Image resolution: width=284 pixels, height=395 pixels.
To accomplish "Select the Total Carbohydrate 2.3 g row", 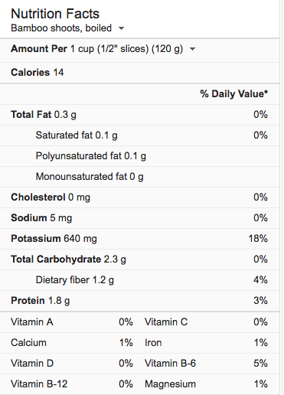I will 139,260.
